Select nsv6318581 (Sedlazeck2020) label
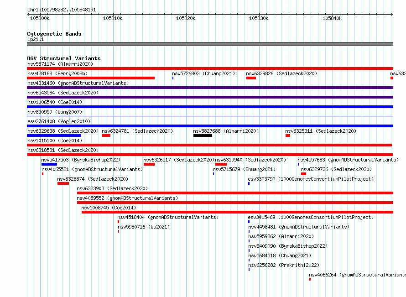The width and height of the screenshot is (406, 297). pyautogui.click(x=63, y=150)
